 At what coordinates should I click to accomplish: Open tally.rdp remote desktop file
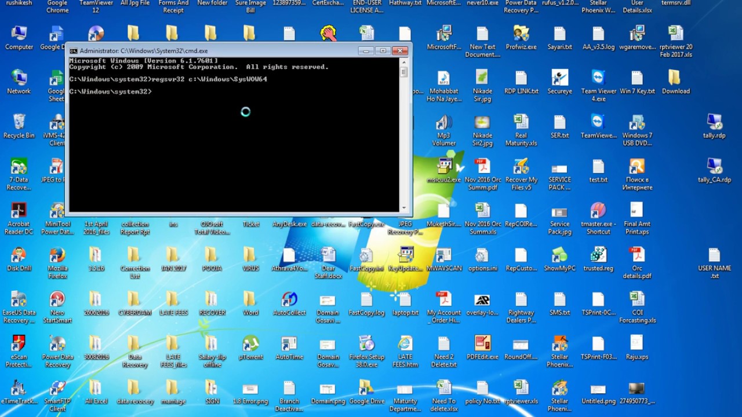pos(714,126)
